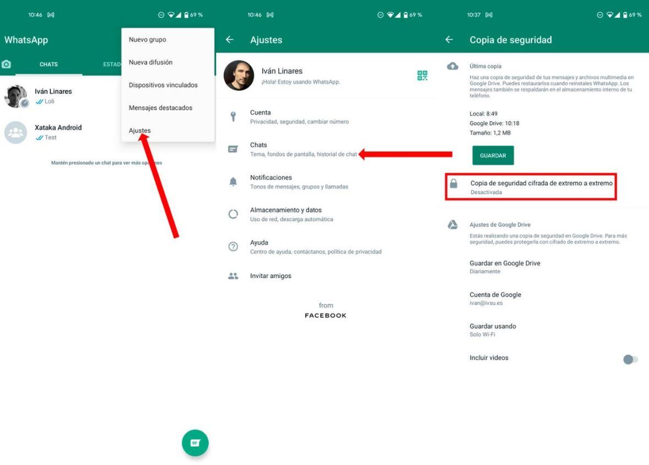Tap the chat icon next to Chats
The height and width of the screenshot is (465, 649).
[x=233, y=149]
